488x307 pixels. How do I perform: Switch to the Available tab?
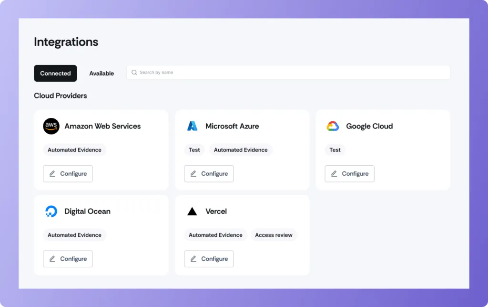[101, 73]
